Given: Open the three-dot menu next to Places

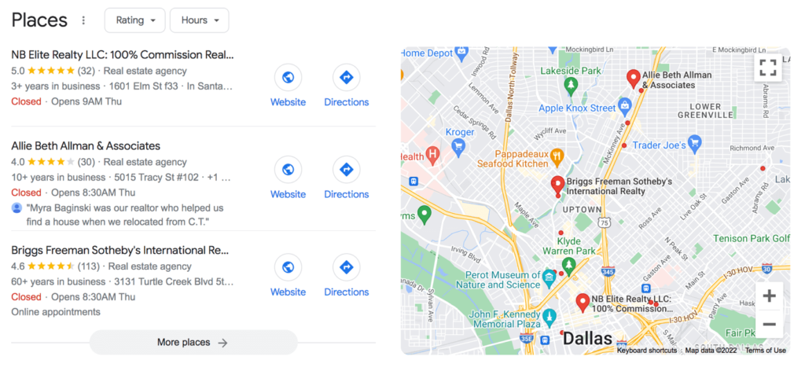Looking at the screenshot, I should tap(83, 20).
